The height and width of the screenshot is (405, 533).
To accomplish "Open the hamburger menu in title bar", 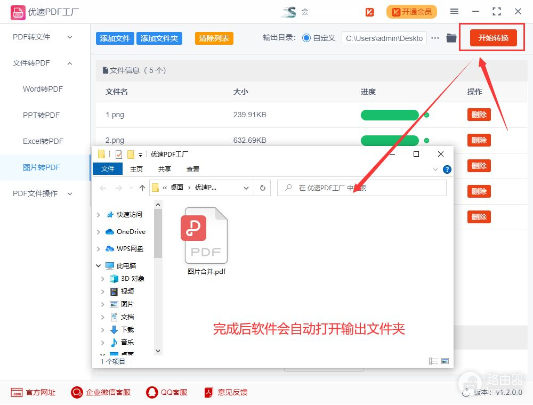I will click(454, 12).
